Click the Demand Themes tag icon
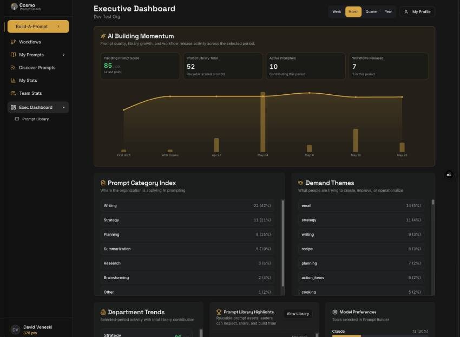460x337 pixels. click(301, 183)
